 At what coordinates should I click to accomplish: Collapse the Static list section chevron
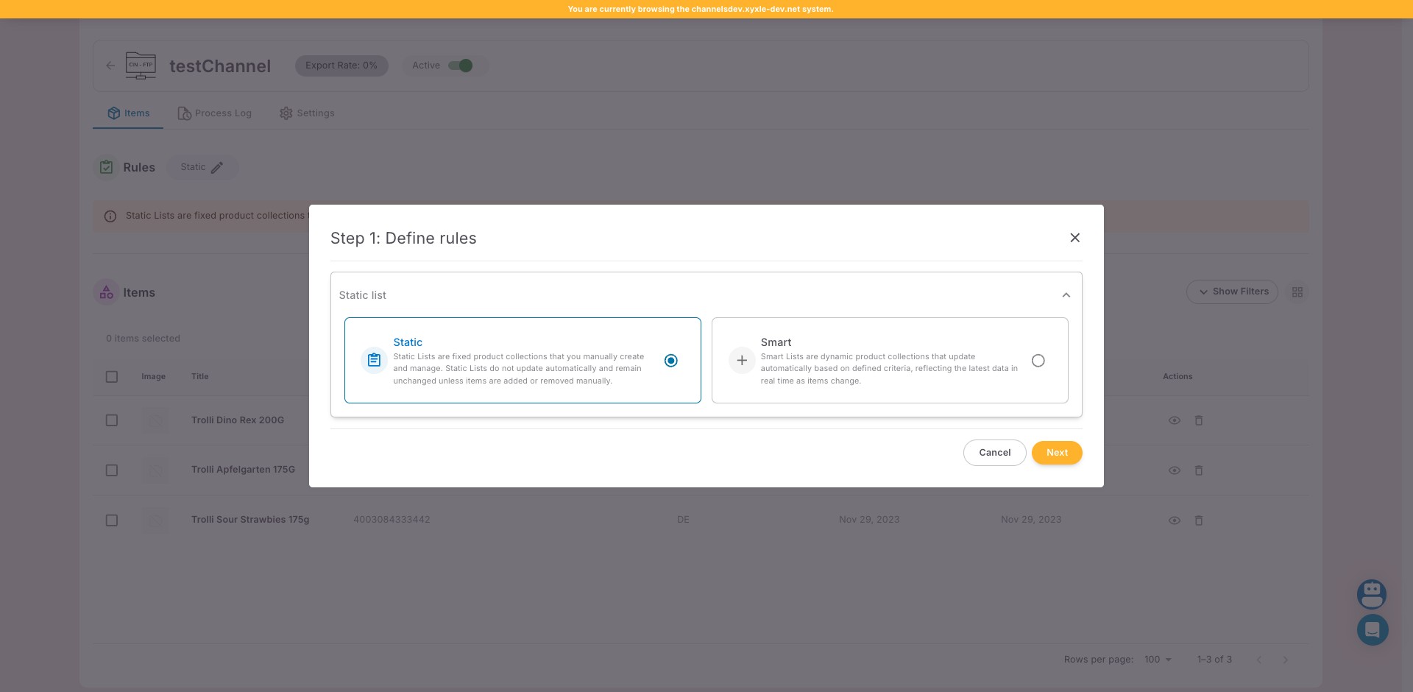click(x=1066, y=294)
